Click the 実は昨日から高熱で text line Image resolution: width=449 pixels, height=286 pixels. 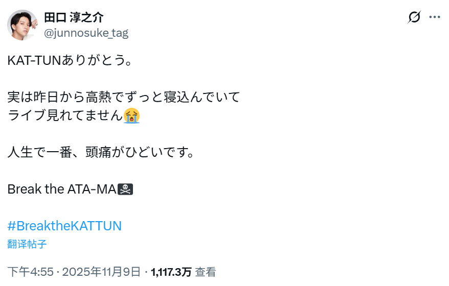[123, 97]
